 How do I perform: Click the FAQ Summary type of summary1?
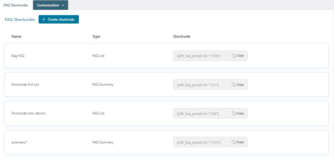point(103,142)
